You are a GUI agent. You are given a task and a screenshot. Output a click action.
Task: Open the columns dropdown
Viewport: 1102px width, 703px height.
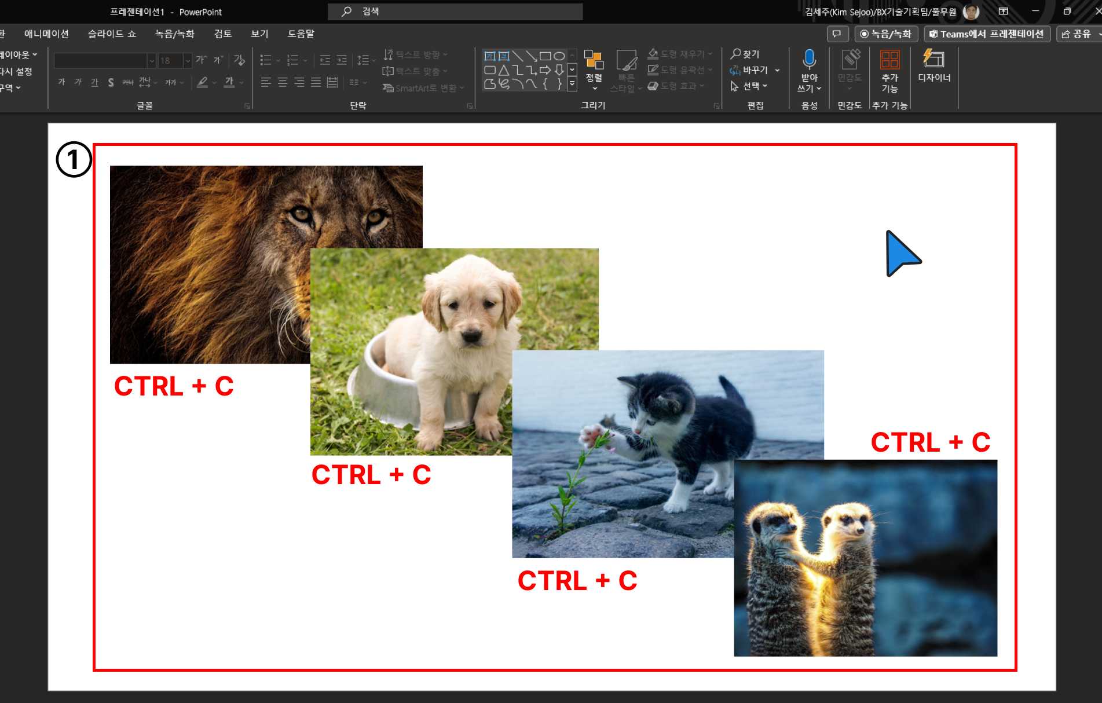click(x=358, y=82)
